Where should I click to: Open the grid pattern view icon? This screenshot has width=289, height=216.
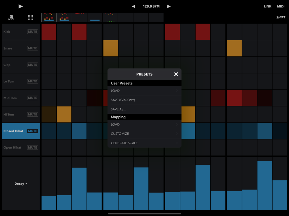click(30, 17)
